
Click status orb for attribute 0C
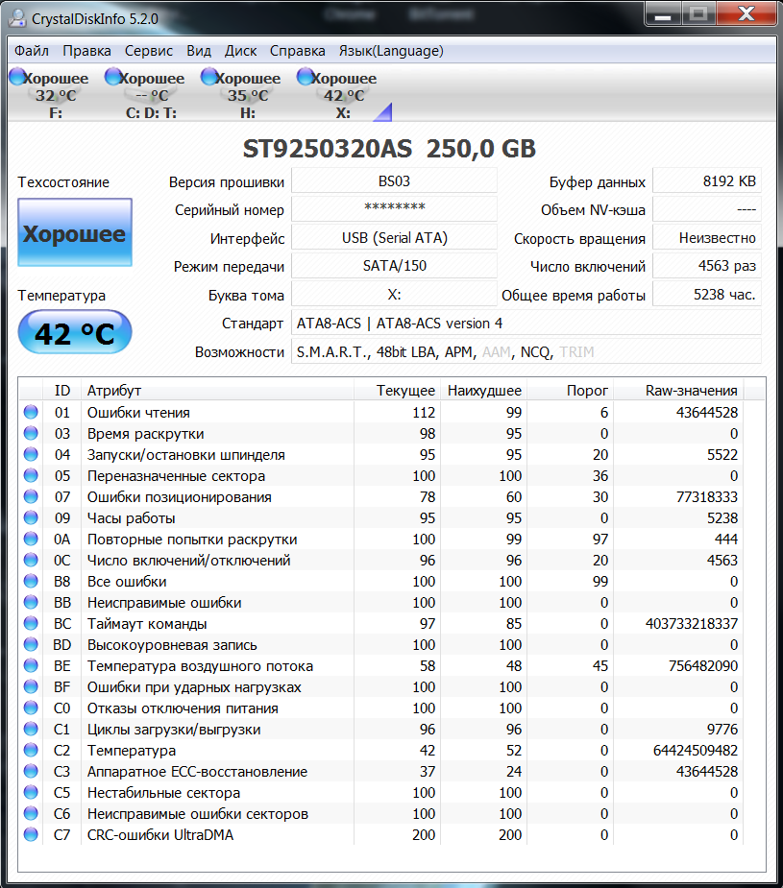pos(31,560)
